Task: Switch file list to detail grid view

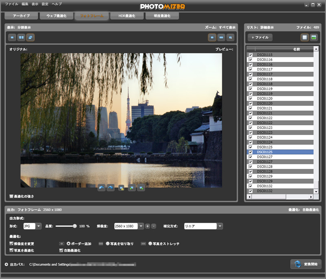Action: (x=304, y=38)
